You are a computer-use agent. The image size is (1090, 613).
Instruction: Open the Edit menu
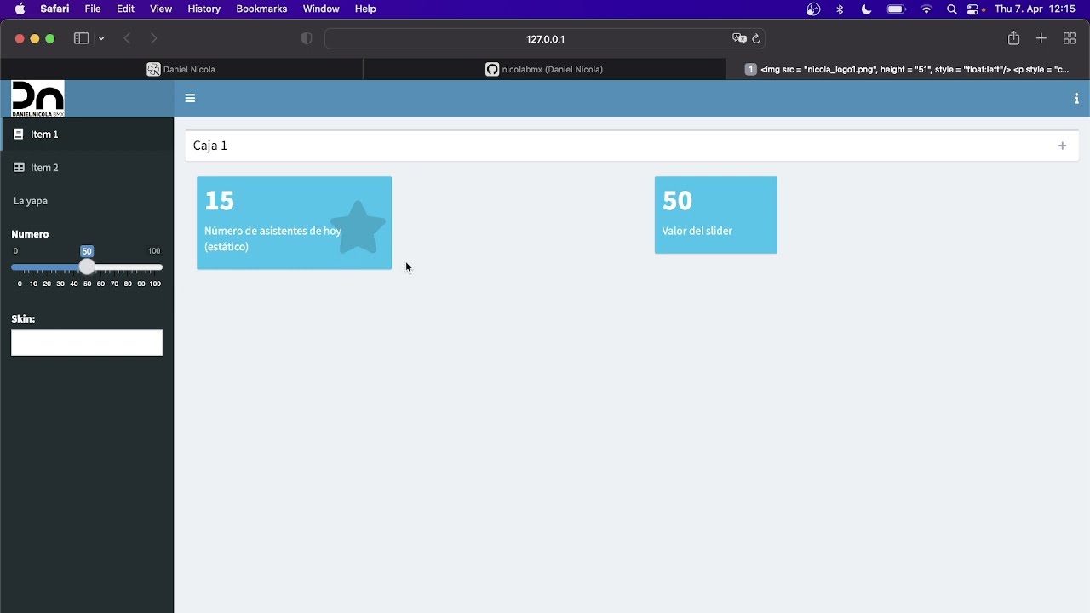[126, 9]
